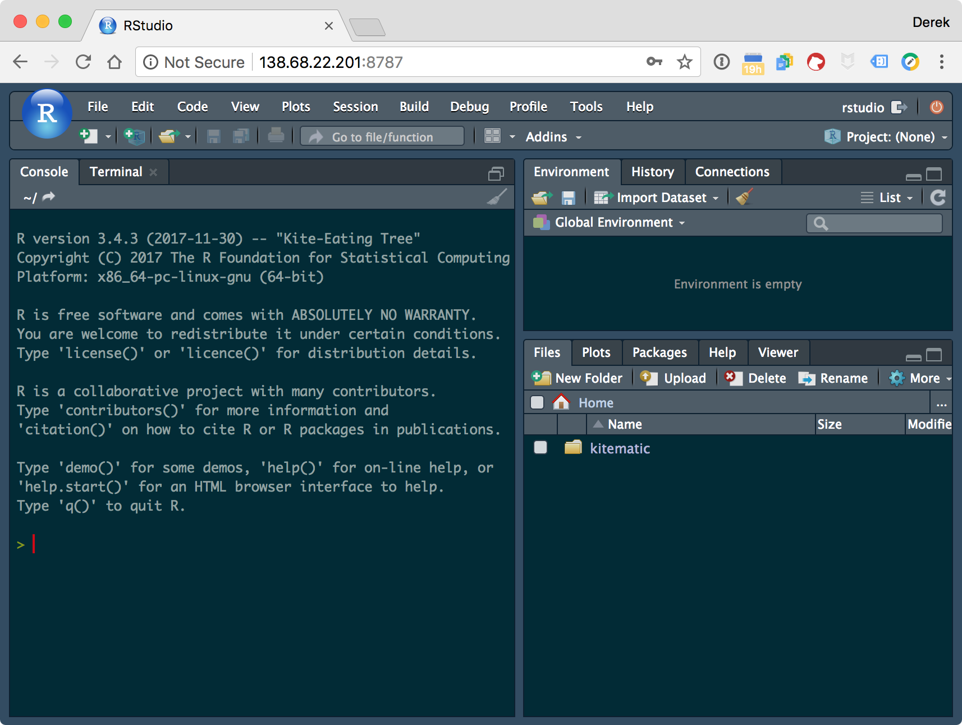962x725 pixels.
Task: Check the box next to the kitematic folder
Action: coord(540,447)
